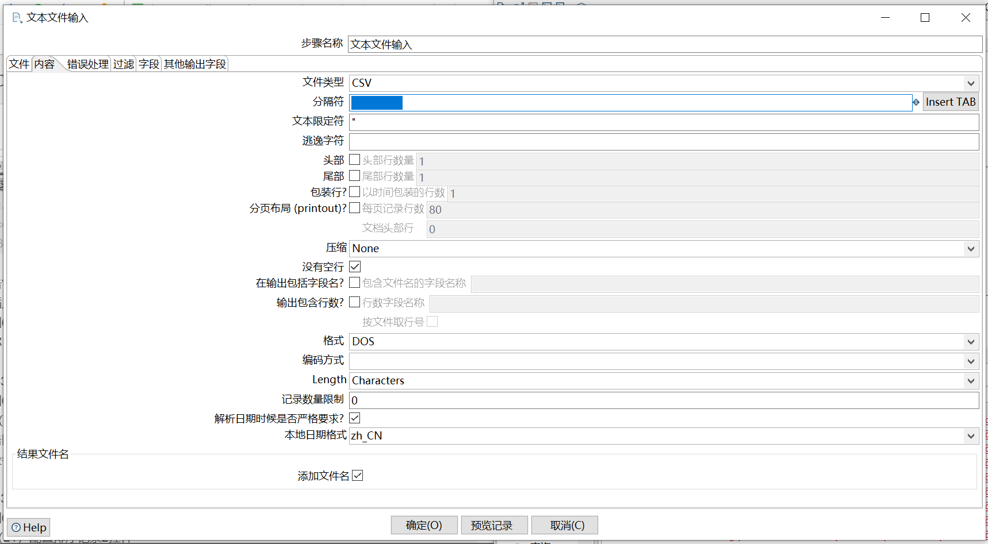The height and width of the screenshot is (544, 988).
Task: Switch to the 文件 tab
Action: [19, 64]
